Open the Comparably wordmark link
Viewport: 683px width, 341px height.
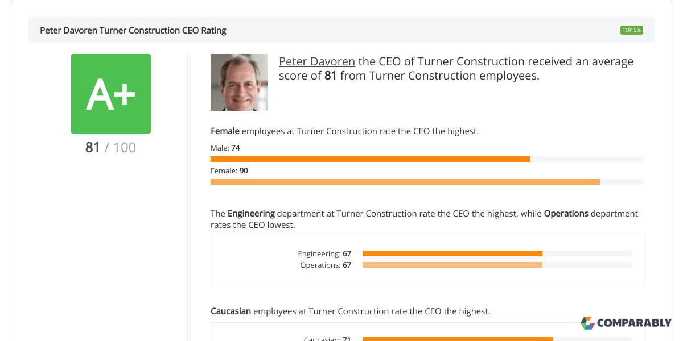[x=633, y=323]
